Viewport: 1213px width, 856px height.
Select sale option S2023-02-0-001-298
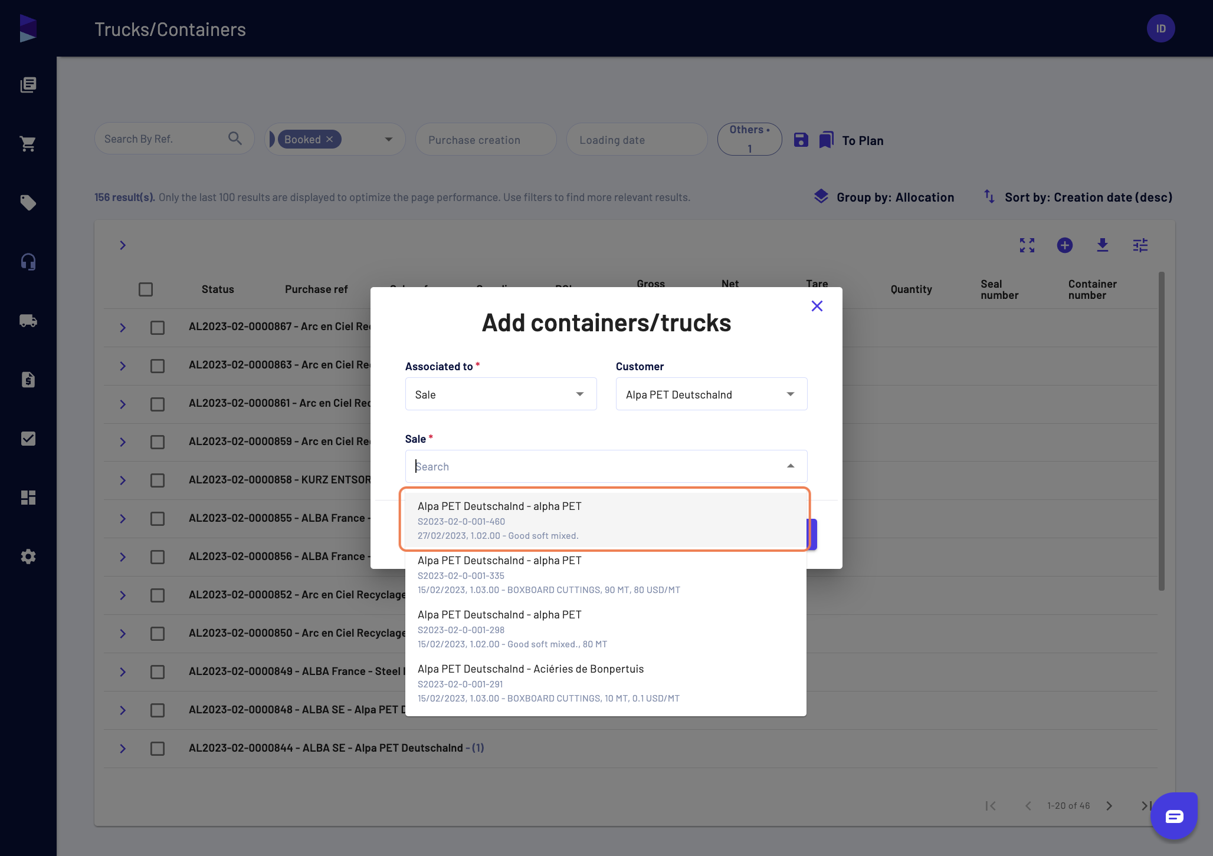pos(606,628)
